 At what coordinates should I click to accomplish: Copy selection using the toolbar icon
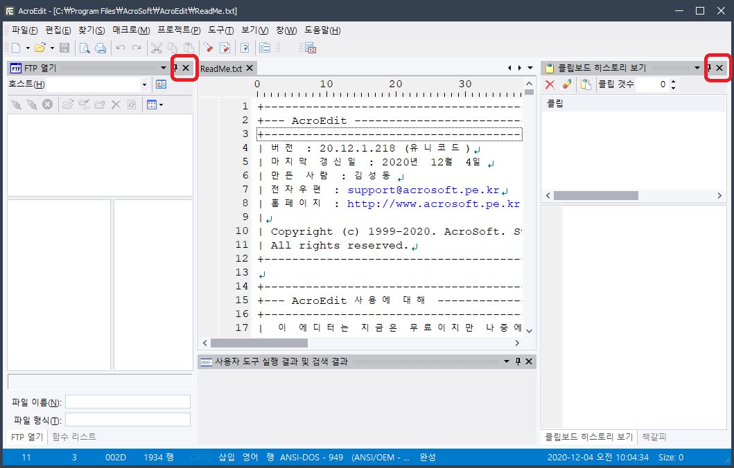[173, 48]
